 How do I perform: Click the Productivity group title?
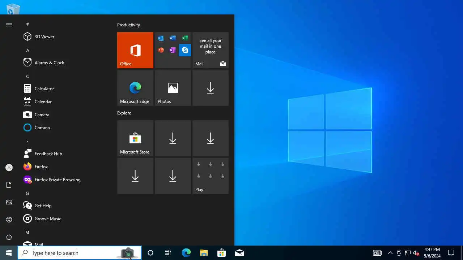coord(128,25)
